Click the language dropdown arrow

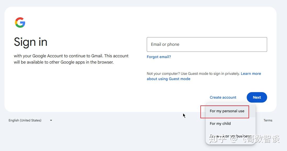(x=51, y=120)
